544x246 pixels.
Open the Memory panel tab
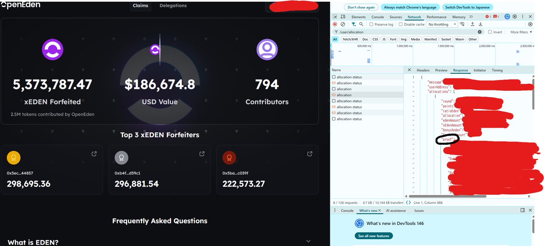(459, 17)
